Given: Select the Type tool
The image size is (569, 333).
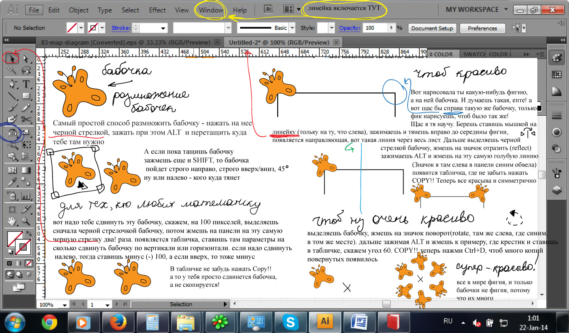Looking at the screenshot, I should [26, 84].
